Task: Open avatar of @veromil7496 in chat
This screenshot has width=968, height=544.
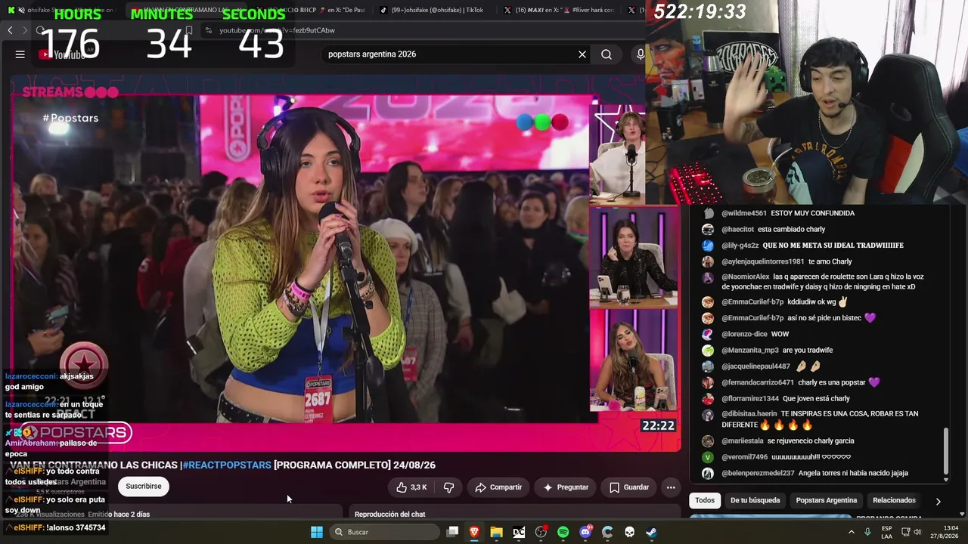Action: click(x=708, y=457)
